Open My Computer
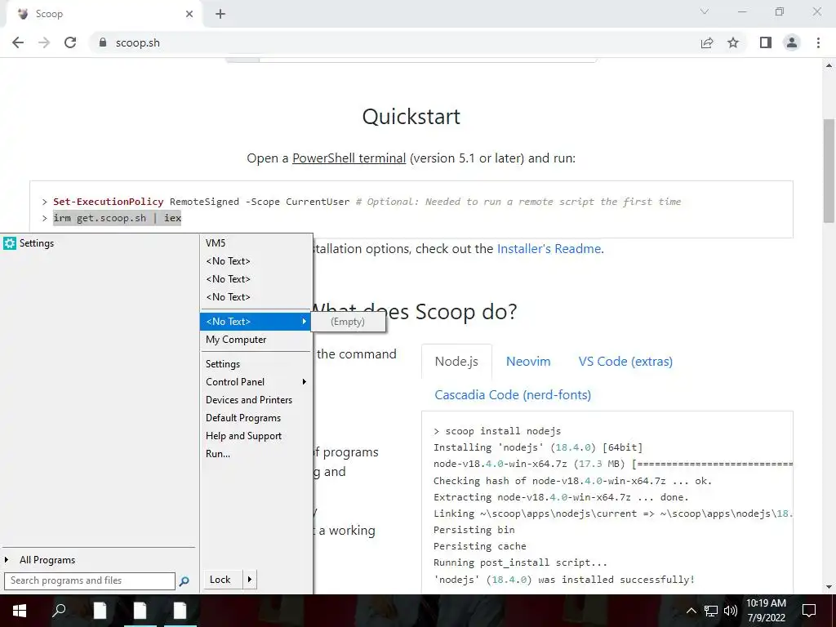Viewport: 836px width, 627px height. coord(255,340)
